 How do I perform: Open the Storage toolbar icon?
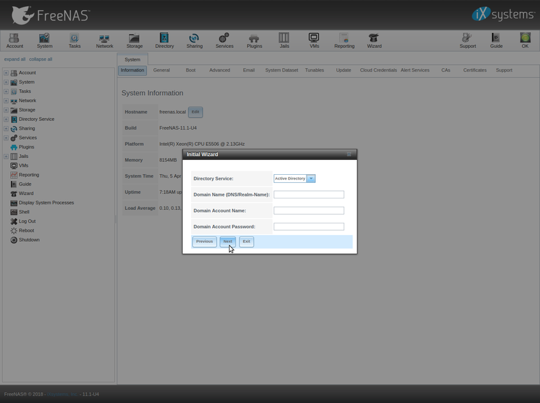(134, 41)
